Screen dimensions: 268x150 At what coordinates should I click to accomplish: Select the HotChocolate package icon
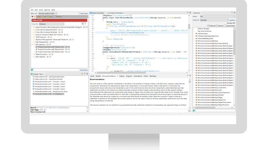coord(196,34)
